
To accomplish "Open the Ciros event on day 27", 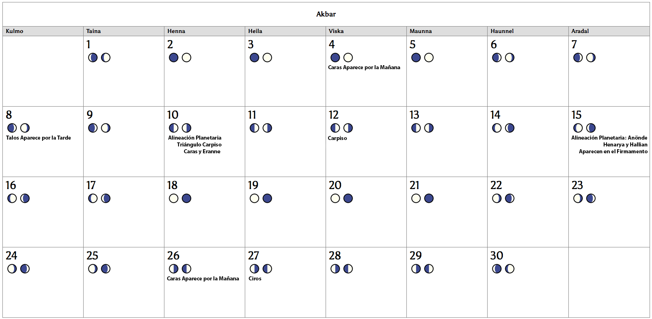I will (255, 279).
